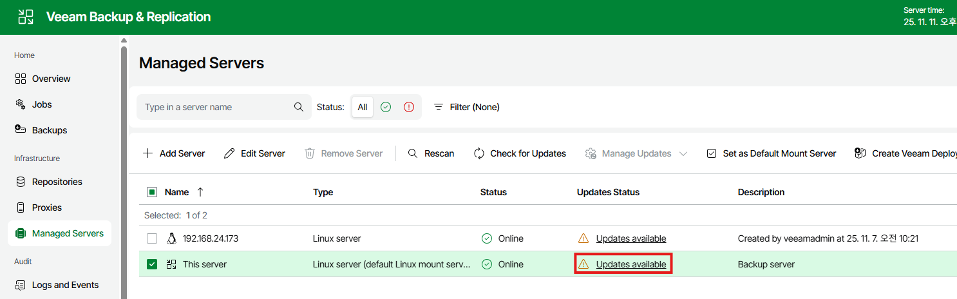Click the warning icon for This server
This screenshot has width=957, height=299.
tap(583, 264)
